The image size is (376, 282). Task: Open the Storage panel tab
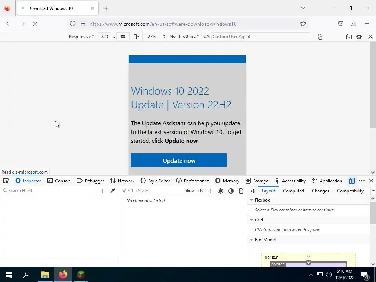[x=257, y=181]
